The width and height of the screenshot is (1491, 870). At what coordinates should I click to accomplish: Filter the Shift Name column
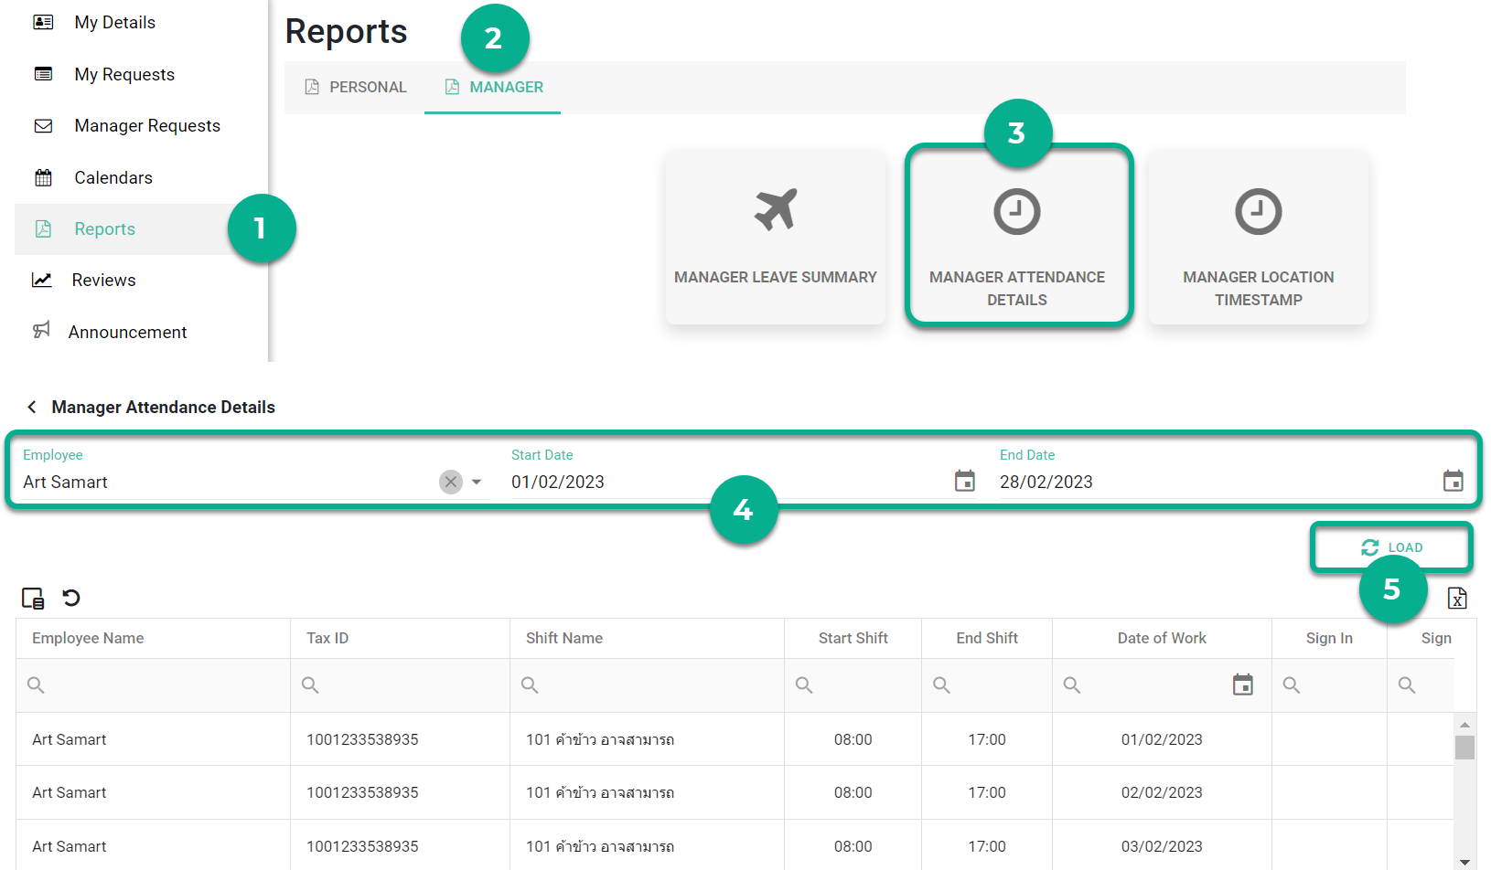(648, 685)
